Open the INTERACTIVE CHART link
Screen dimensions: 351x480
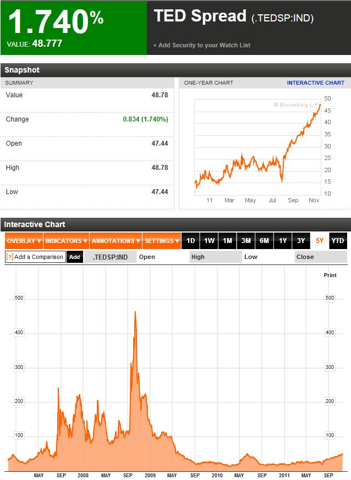[316, 82]
